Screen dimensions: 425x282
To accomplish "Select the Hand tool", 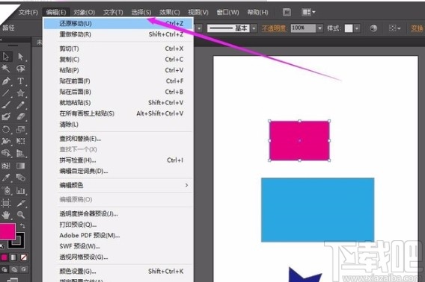I will click(x=6, y=215).
